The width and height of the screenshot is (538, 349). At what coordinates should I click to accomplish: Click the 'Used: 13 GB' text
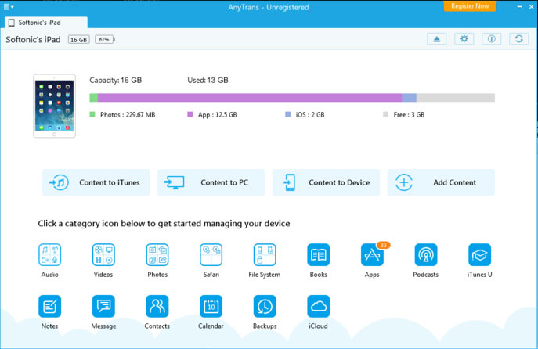click(x=208, y=81)
